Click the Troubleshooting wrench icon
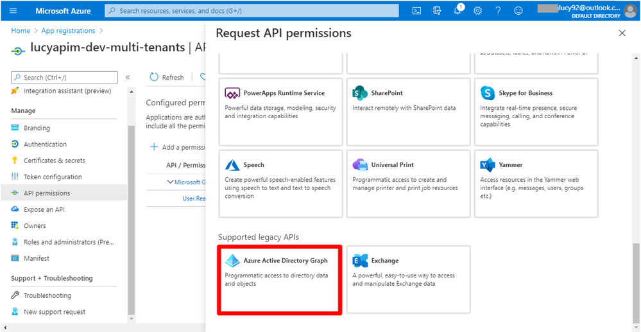 click(15, 295)
